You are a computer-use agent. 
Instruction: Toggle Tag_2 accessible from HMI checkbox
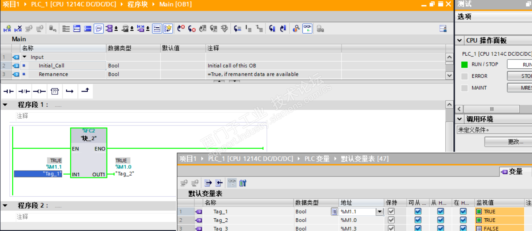pos(418,220)
